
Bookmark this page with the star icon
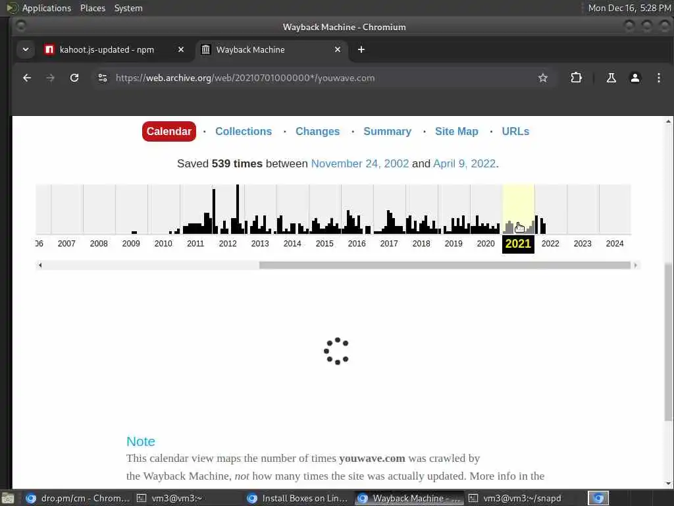pyautogui.click(x=543, y=78)
